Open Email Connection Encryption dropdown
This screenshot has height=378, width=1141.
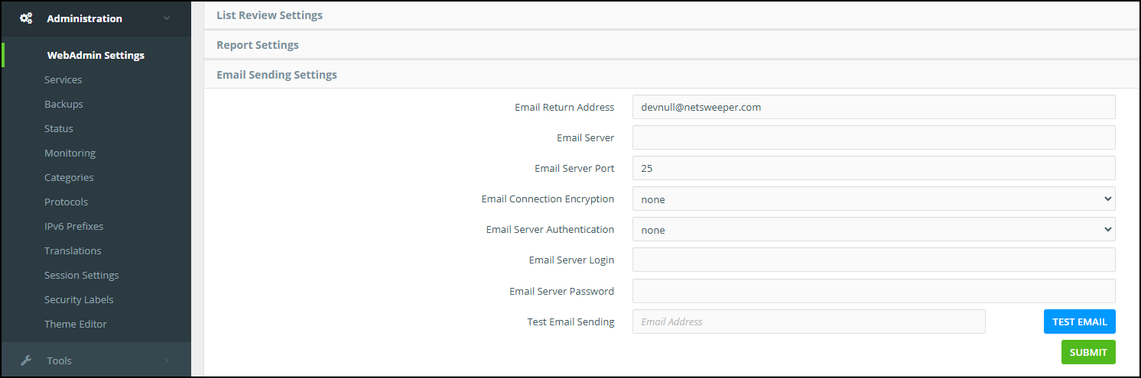873,199
